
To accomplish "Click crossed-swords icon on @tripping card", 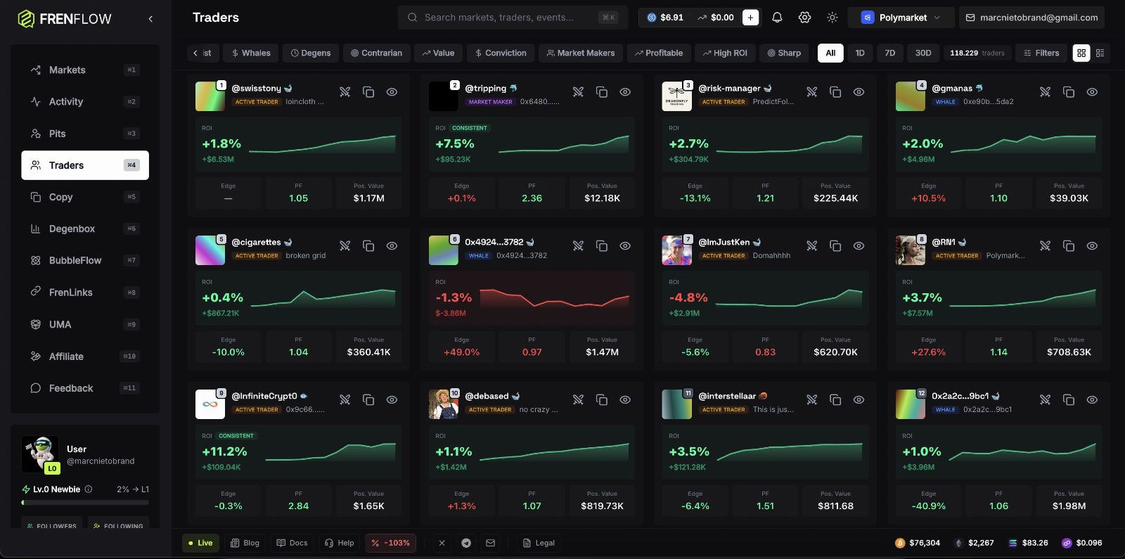I will click(578, 92).
